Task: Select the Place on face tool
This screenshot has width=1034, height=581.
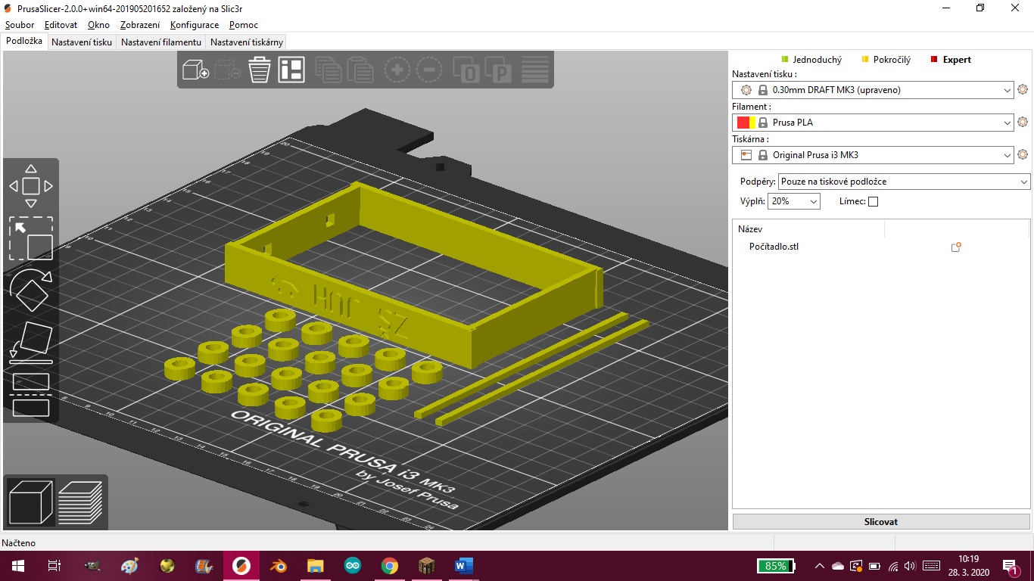Action: 31,343
